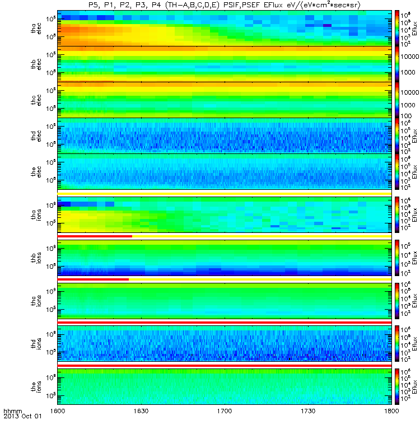The height and width of the screenshot is (448, 420).
Task: Click the 10000 value on thb elec color bar
Action: tap(410, 57)
